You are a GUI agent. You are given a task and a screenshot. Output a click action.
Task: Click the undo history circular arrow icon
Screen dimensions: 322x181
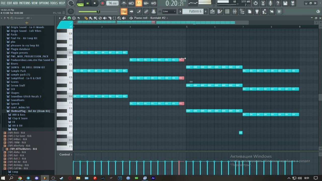tap(256, 3)
